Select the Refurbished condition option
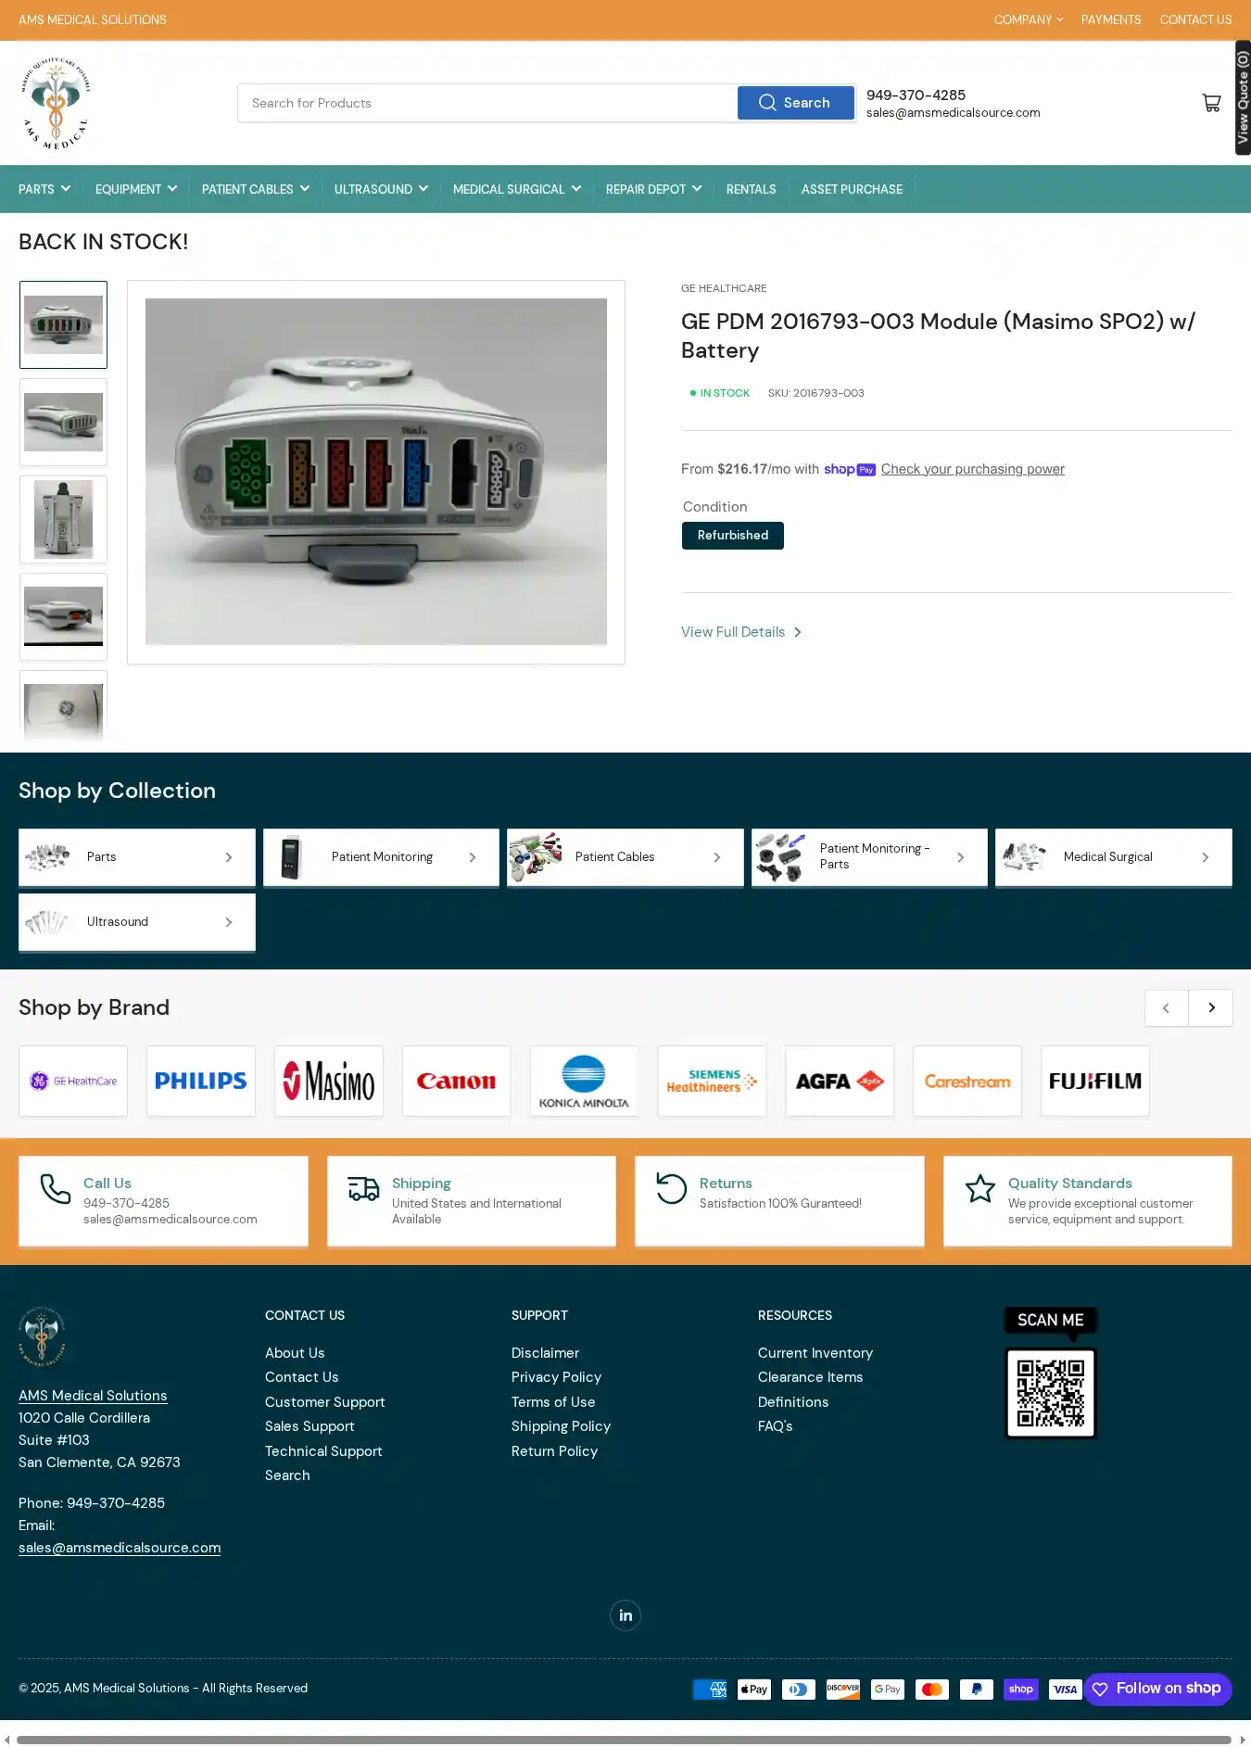Screen dimensions: 1251x1747 pos(733,536)
